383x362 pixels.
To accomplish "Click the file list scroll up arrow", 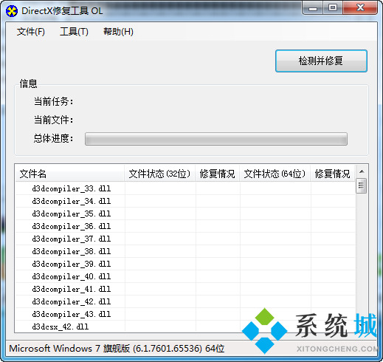I will (x=362, y=171).
